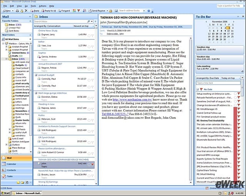Click the Send/Receive toolbar button

pos(97,11)
